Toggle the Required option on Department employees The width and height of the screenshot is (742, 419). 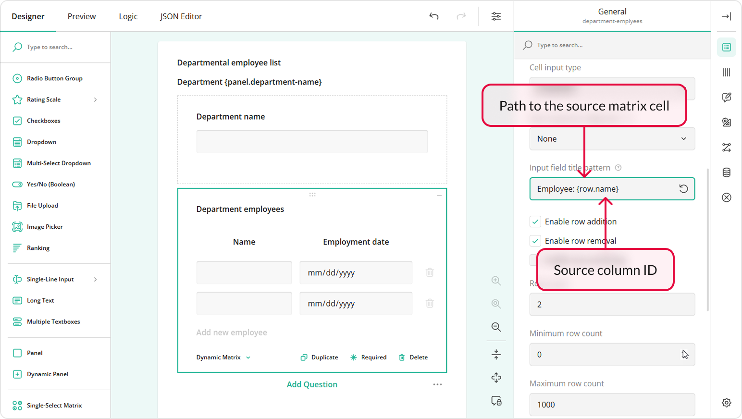pos(369,357)
